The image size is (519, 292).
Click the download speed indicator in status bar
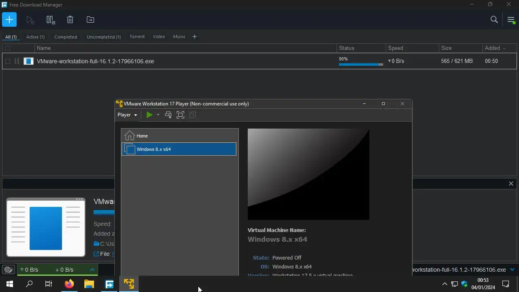pyautogui.click(x=29, y=270)
